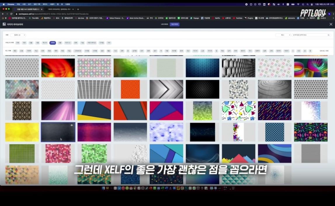Viewport: 335px width, 206px height.
Task: Select the navy, red and yellow shapes thumbnail
Action: point(94,111)
